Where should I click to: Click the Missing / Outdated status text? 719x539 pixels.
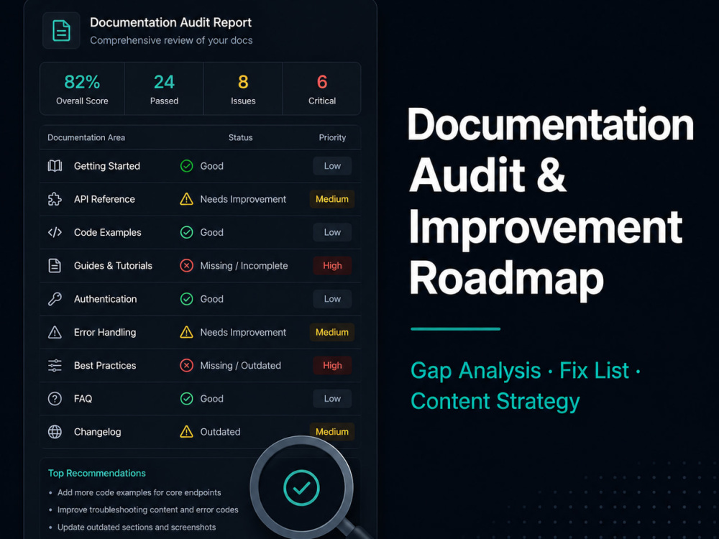tap(241, 365)
